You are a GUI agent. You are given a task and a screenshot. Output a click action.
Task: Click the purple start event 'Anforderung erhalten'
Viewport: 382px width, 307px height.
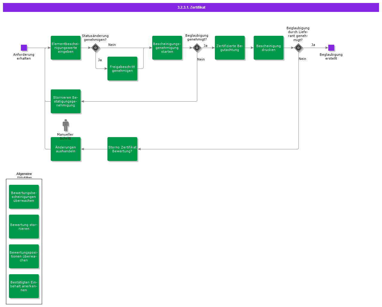24,48
